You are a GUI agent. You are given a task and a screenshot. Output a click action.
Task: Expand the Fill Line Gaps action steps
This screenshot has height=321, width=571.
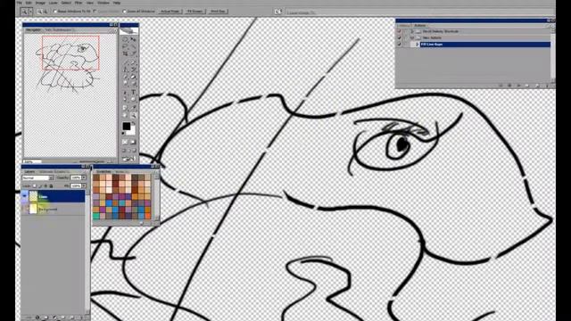click(x=417, y=44)
